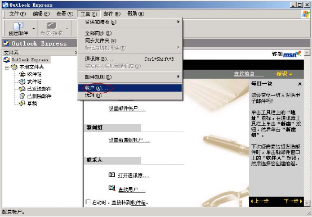The width and height of the screenshot is (312, 217).
Task: Collapse the Local Folders (本地文件夹) tree node
Action: point(7,67)
